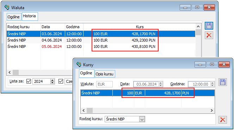Adjust the Godzina field stepper in Kursy
The width and height of the screenshot is (234, 130).
click(213, 84)
